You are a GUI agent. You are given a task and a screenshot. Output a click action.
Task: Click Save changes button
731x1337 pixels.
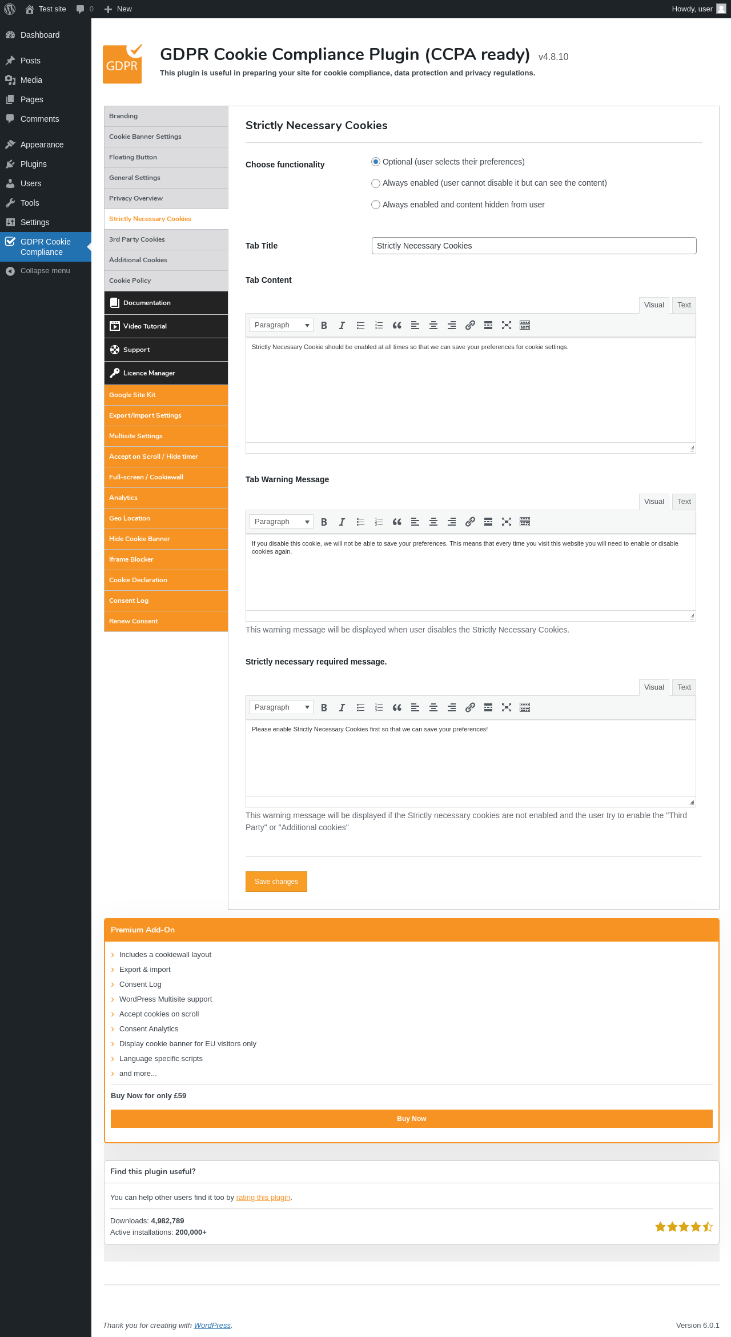(x=276, y=882)
